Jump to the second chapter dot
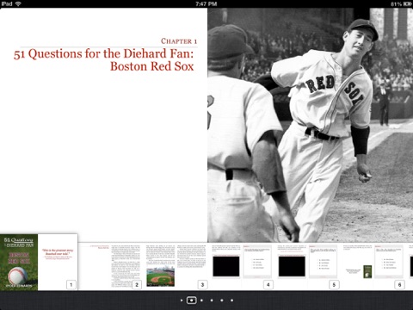 201,301
